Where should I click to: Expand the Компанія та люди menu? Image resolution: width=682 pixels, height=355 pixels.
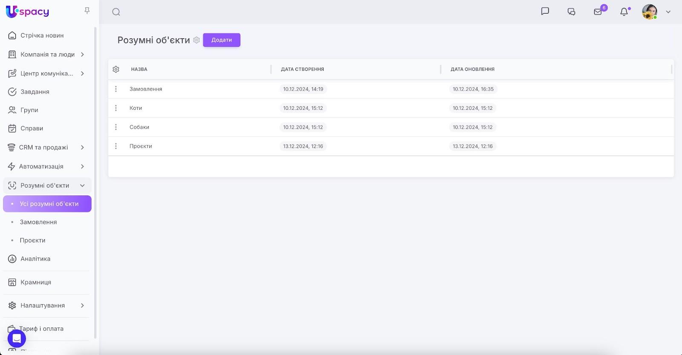pos(82,54)
